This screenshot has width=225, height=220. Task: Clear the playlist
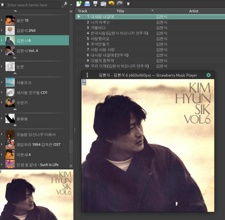coord(103,4)
